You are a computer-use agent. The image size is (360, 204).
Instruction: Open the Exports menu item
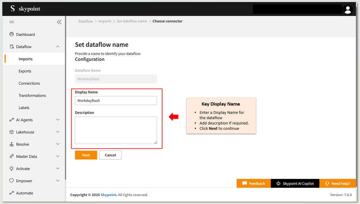pos(25,71)
